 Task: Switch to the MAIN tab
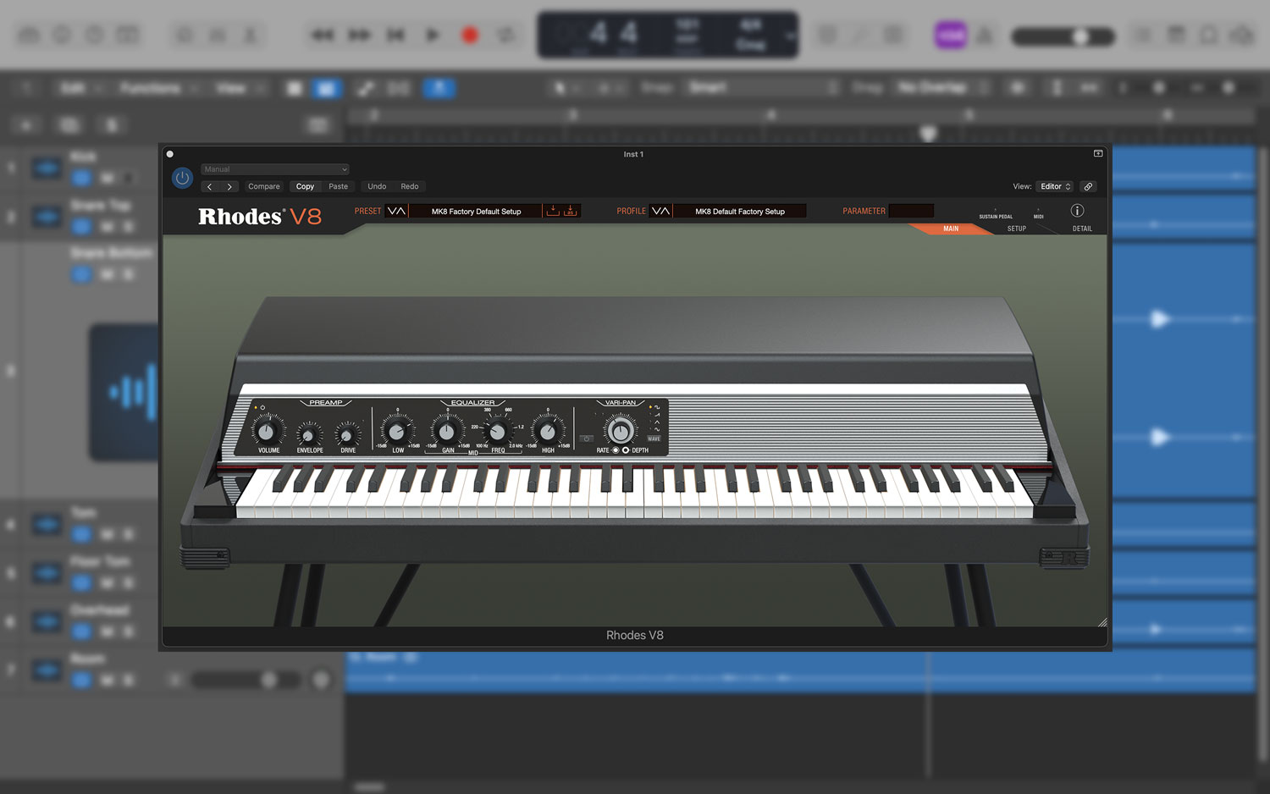coord(951,229)
